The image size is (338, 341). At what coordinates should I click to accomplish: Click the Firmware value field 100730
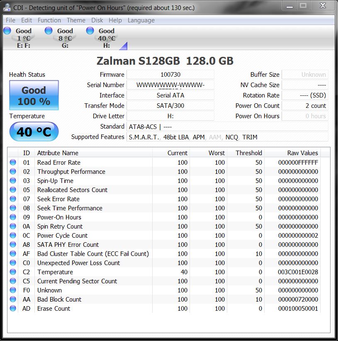[x=170, y=75]
